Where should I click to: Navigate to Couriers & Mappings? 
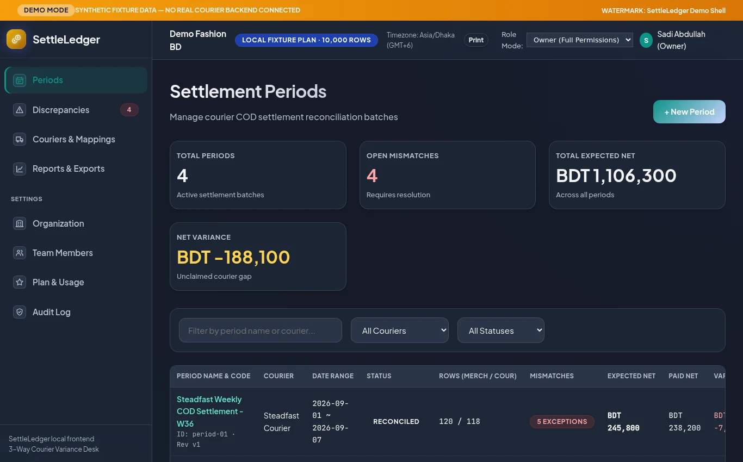coord(76,139)
